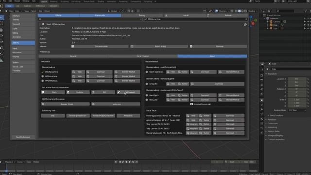Switch to the Decal Creation tab
Screen dimensions: 311x175
pos(142,56)
